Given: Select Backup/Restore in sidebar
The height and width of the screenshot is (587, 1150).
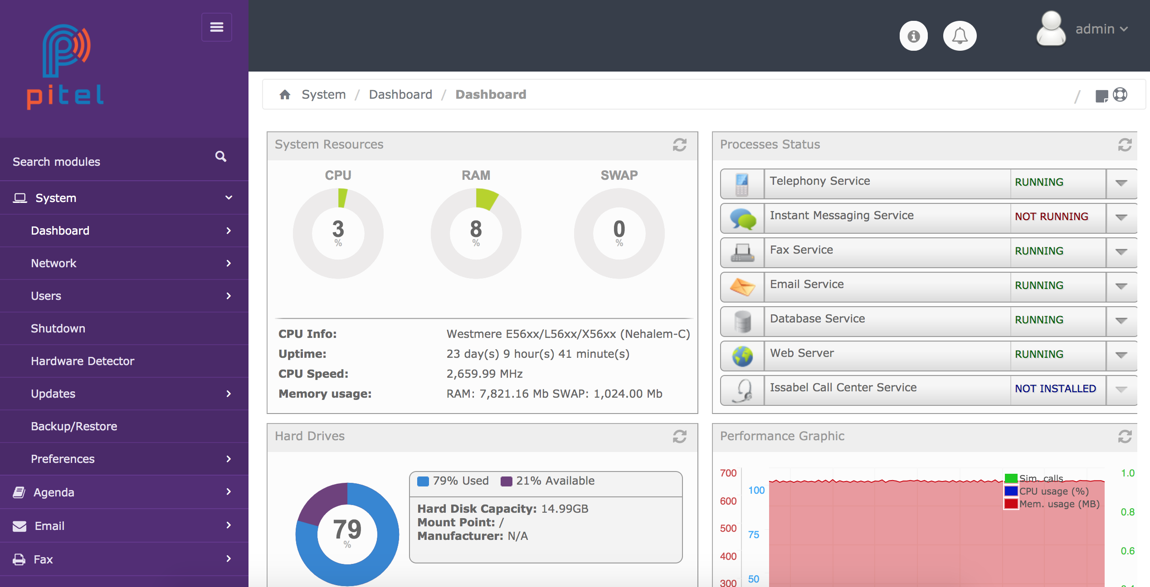Looking at the screenshot, I should 74,426.
